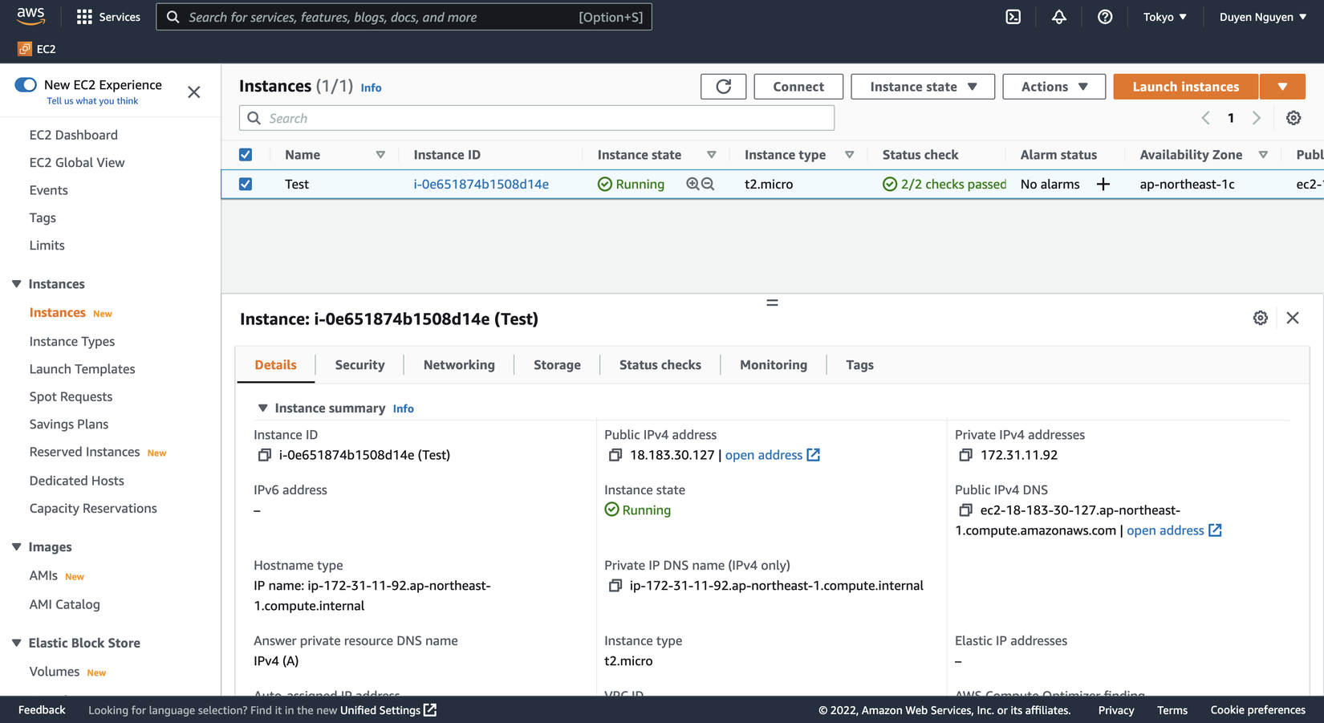Open public IPv4 DNS address link
The image size is (1324, 723).
[1174, 530]
